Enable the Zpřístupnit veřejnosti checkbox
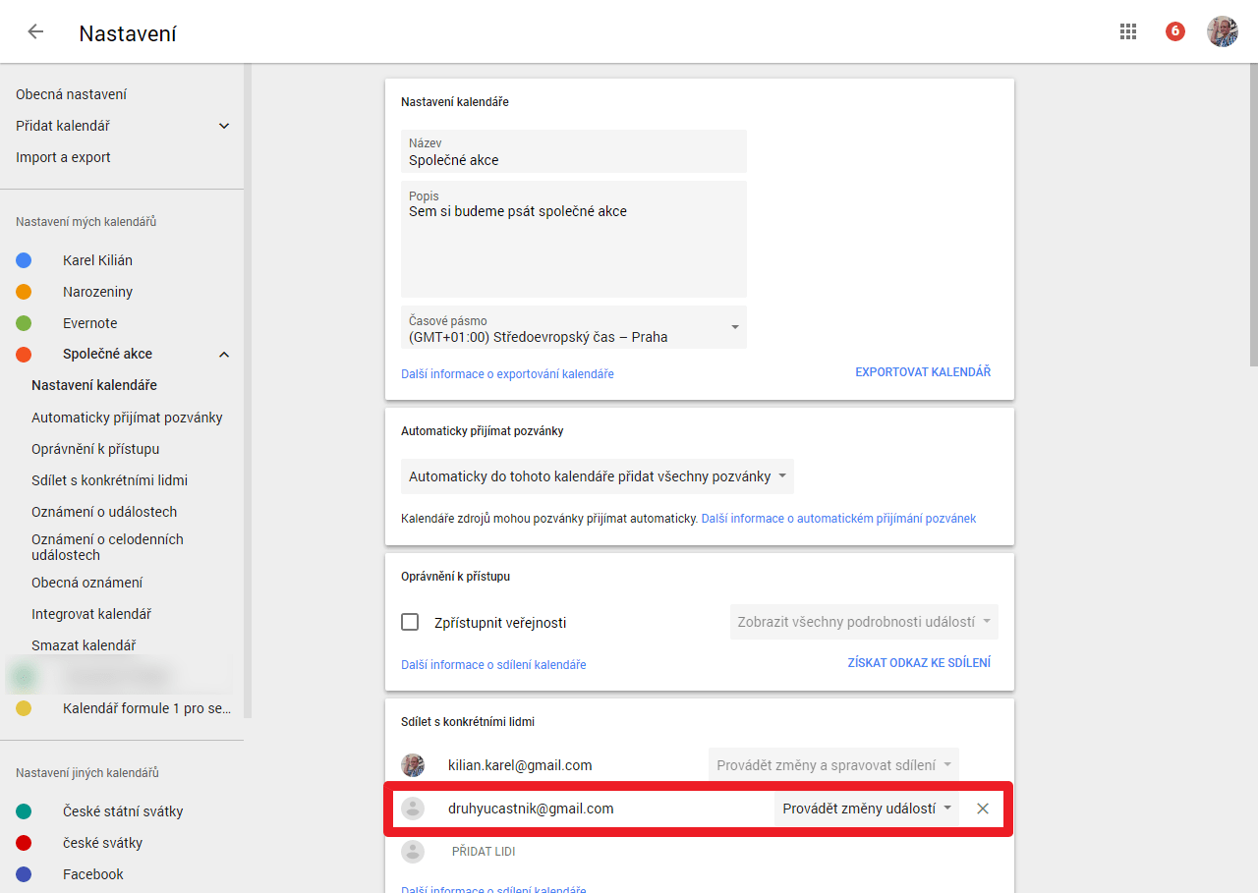This screenshot has height=893, width=1258. [410, 622]
